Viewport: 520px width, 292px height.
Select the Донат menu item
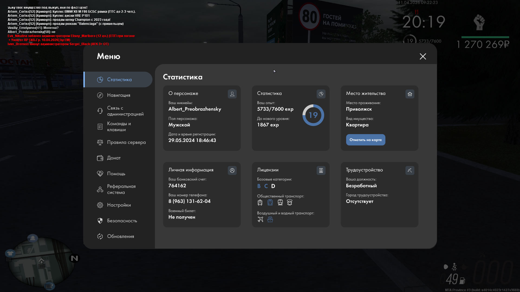click(x=114, y=158)
